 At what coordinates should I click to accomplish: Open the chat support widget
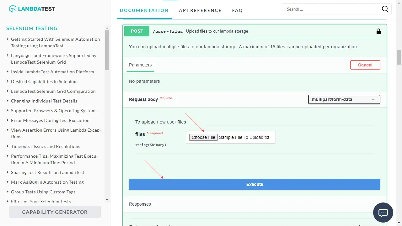coord(383,213)
